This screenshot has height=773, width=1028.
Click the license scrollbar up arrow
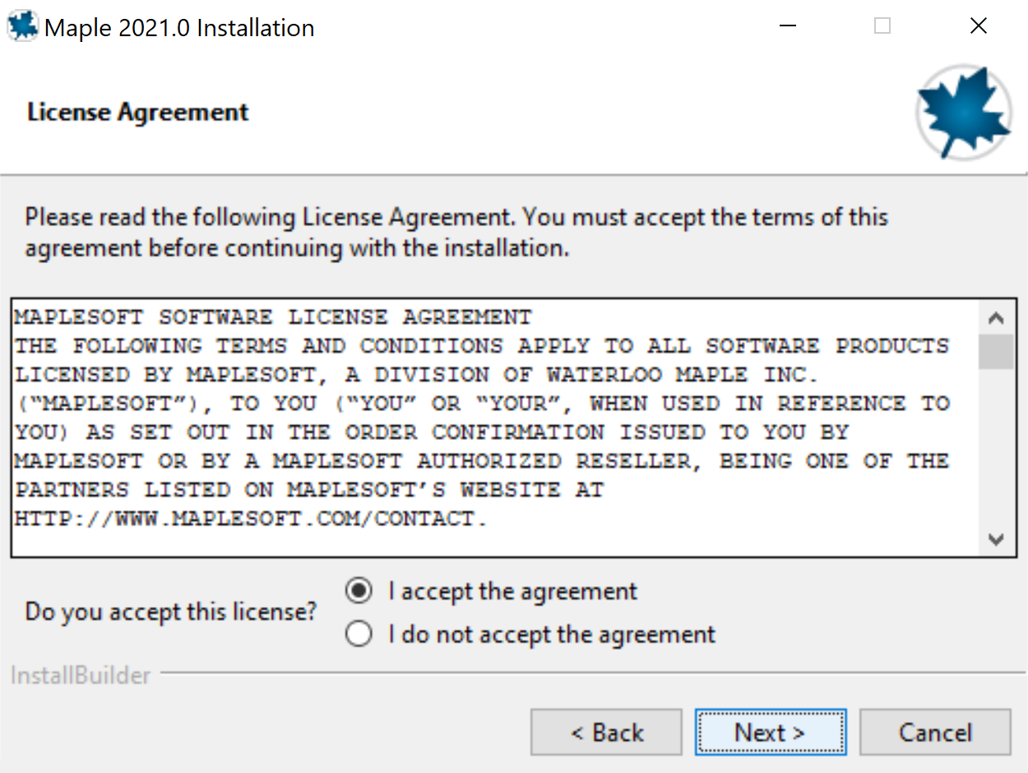click(996, 318)
